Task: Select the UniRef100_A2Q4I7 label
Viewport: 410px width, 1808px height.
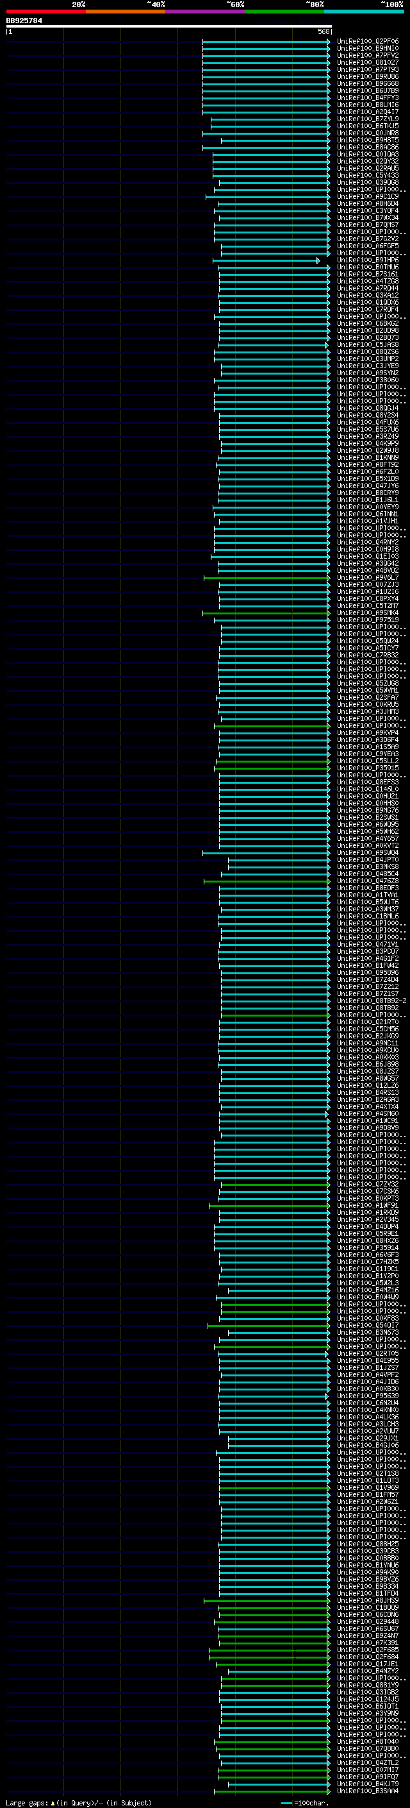Action: [x=367, y=112]
